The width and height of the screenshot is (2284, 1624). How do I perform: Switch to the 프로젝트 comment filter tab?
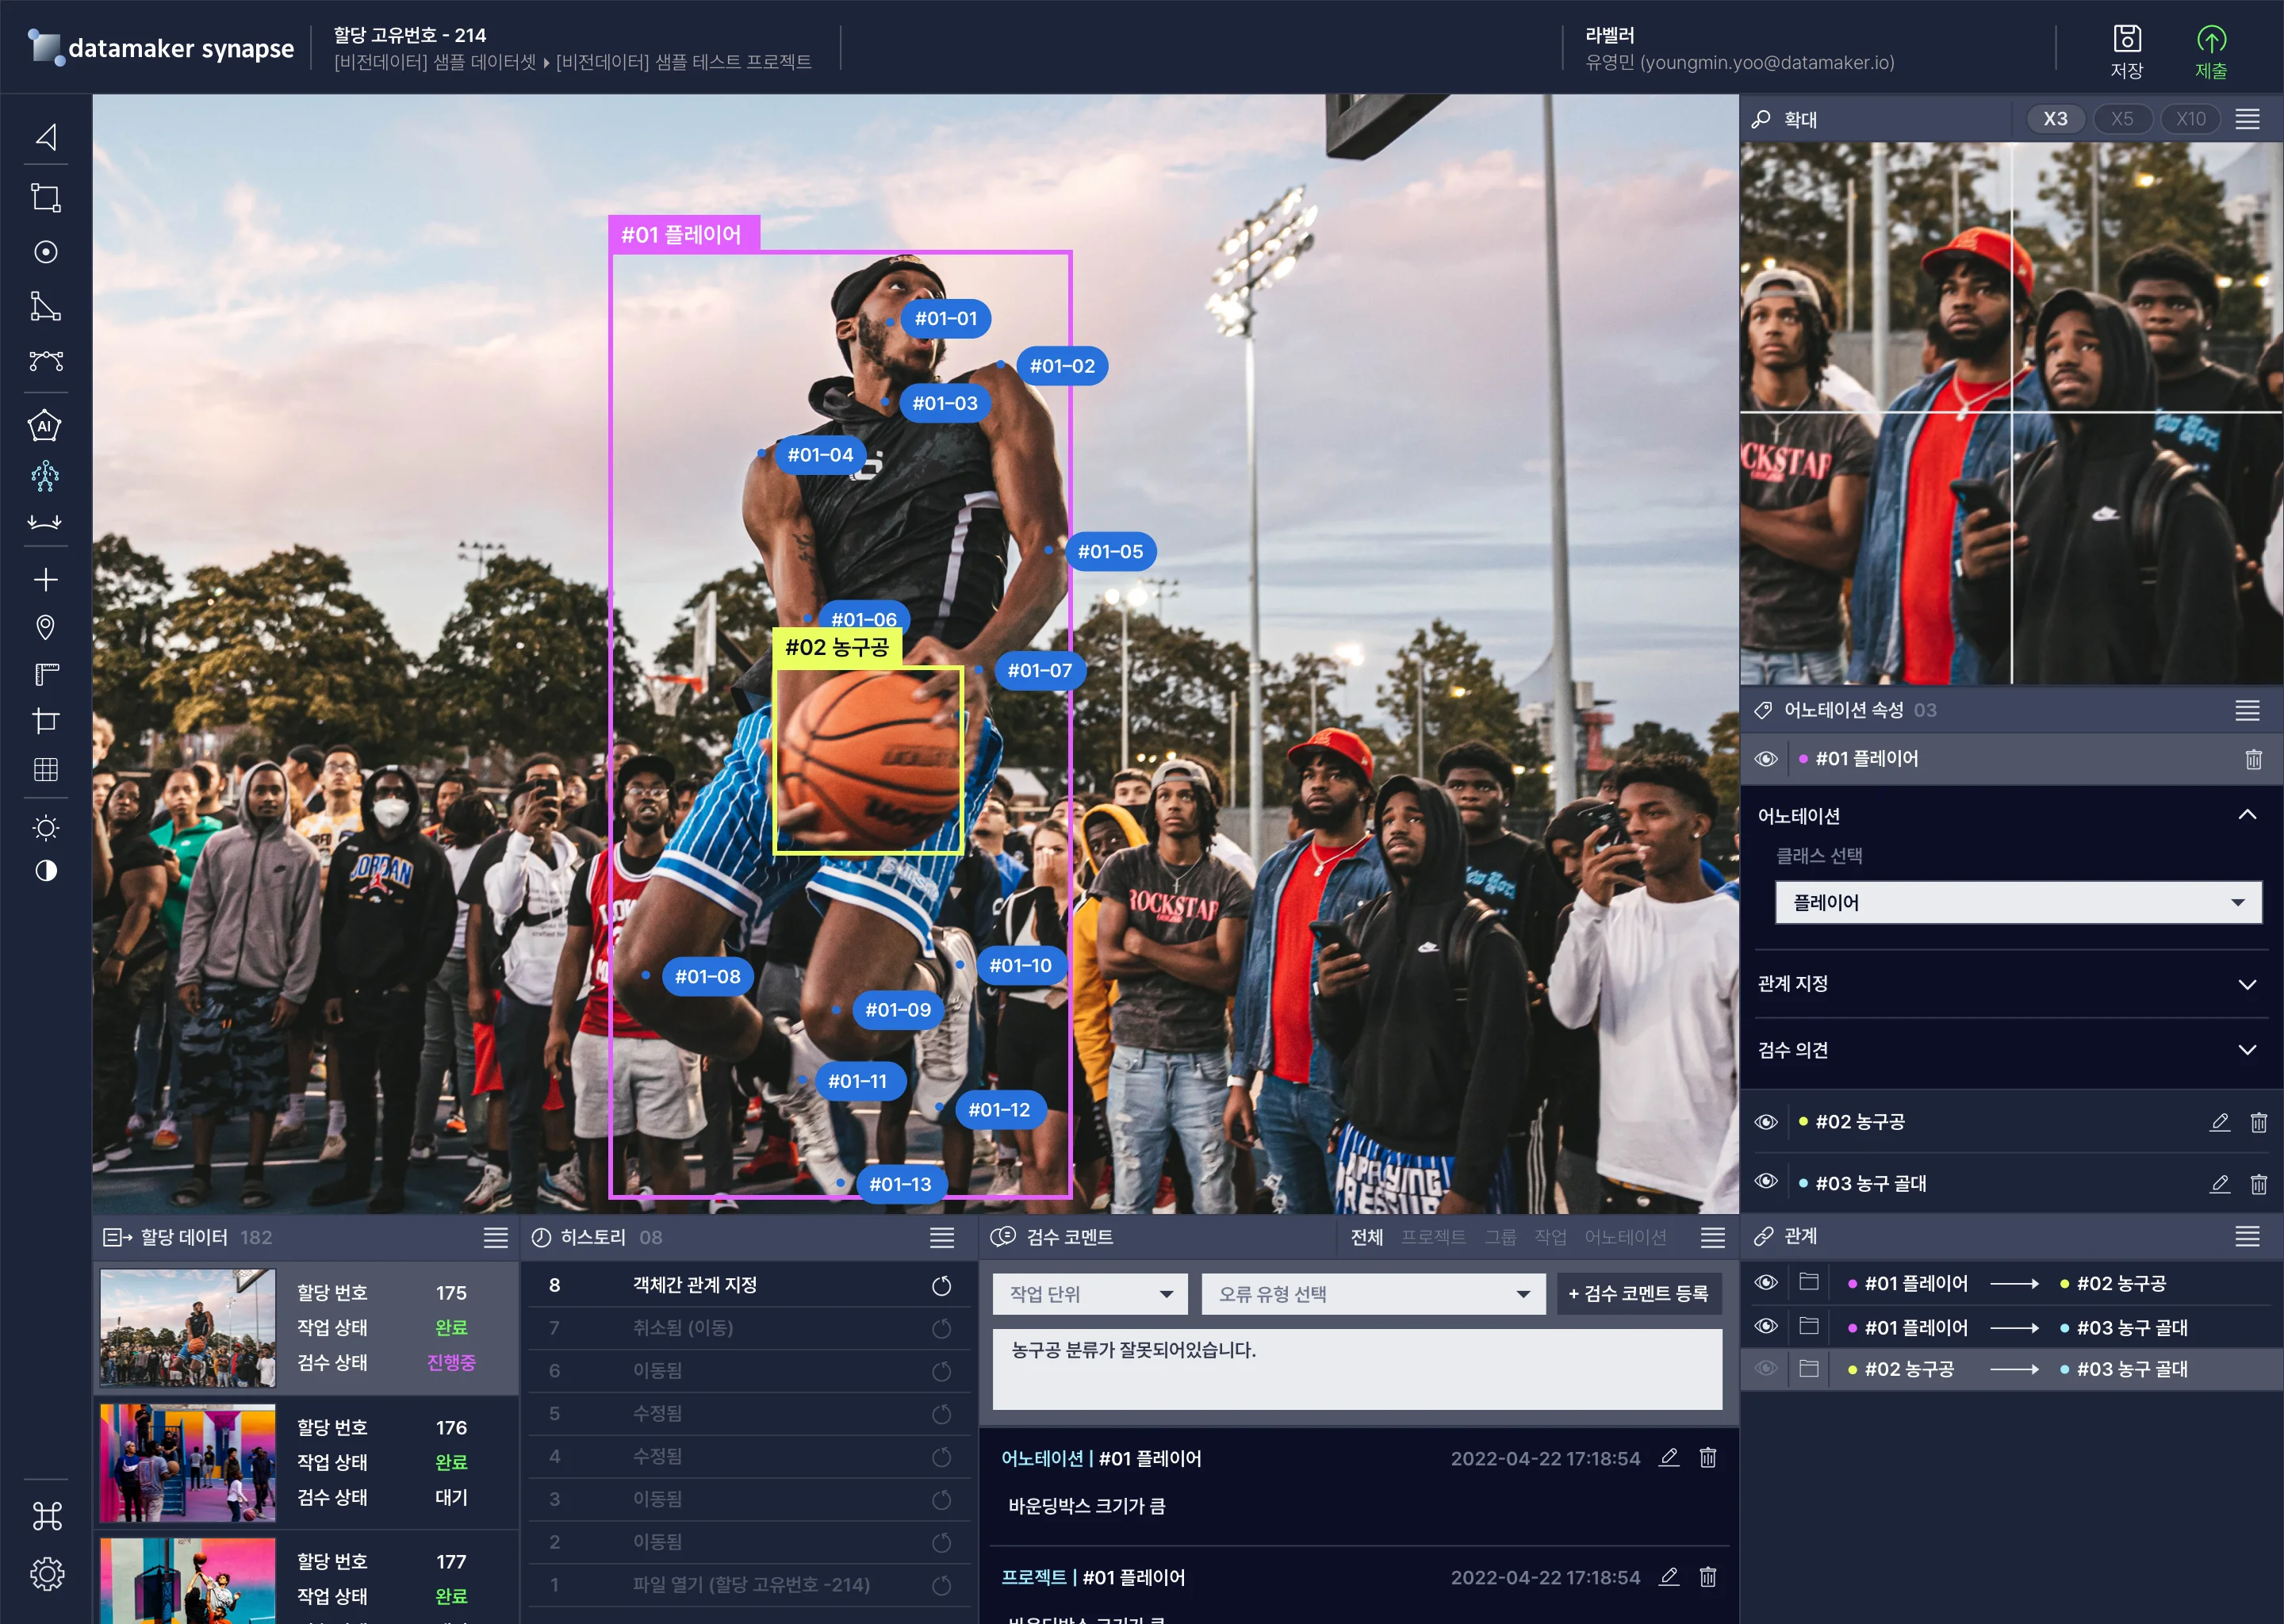click(1432, 1237)
